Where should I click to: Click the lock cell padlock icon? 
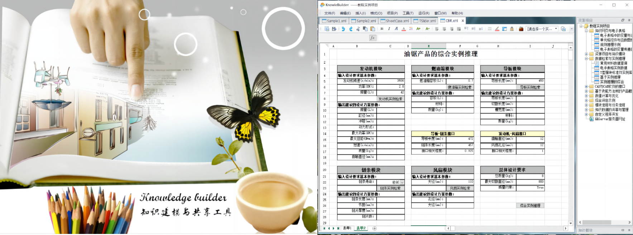point(512,29)
